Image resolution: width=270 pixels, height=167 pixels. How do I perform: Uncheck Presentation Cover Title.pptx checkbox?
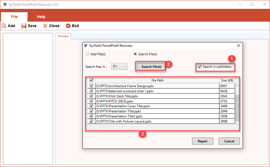pyautogui.click(x=91, y=106)
